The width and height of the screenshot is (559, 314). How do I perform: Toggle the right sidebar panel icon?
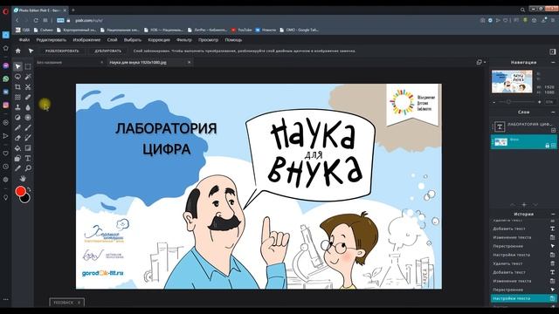point(553,51)
